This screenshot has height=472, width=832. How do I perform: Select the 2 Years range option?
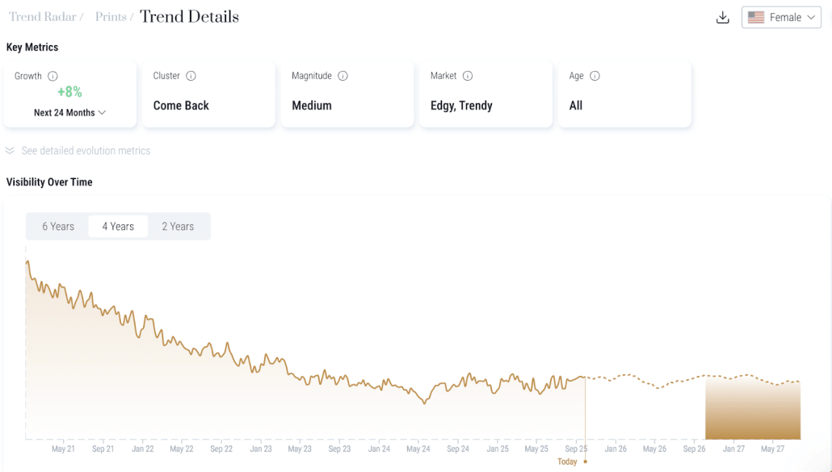(x=178, y=226)
